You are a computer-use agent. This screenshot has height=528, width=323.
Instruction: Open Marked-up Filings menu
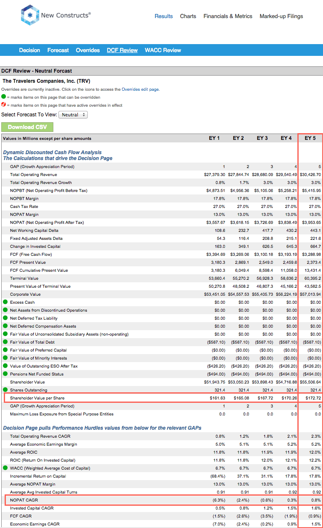tap(281, 16)
